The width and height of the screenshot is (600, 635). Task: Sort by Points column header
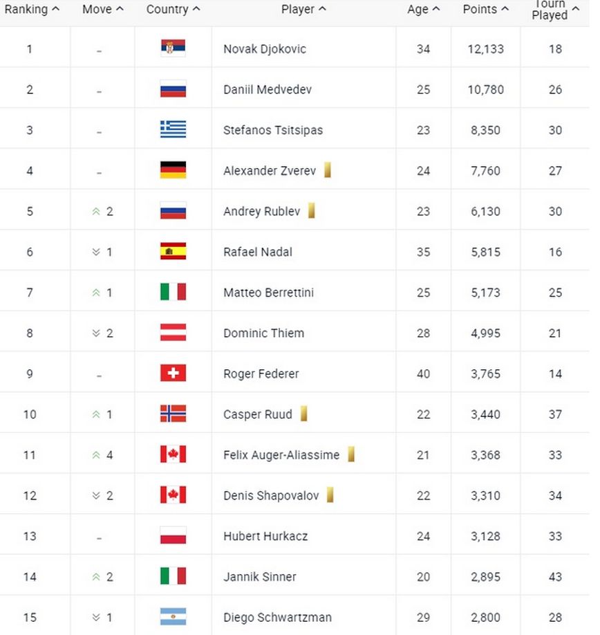coord(486,10)
